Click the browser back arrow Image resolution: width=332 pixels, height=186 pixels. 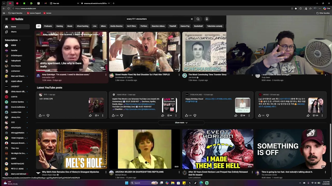[4, 9]
